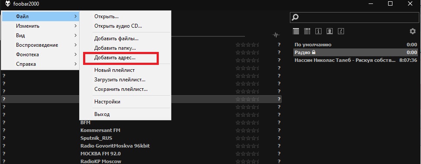Select the Радио playlist
The image size is (421, 164).
click(356, 52)
